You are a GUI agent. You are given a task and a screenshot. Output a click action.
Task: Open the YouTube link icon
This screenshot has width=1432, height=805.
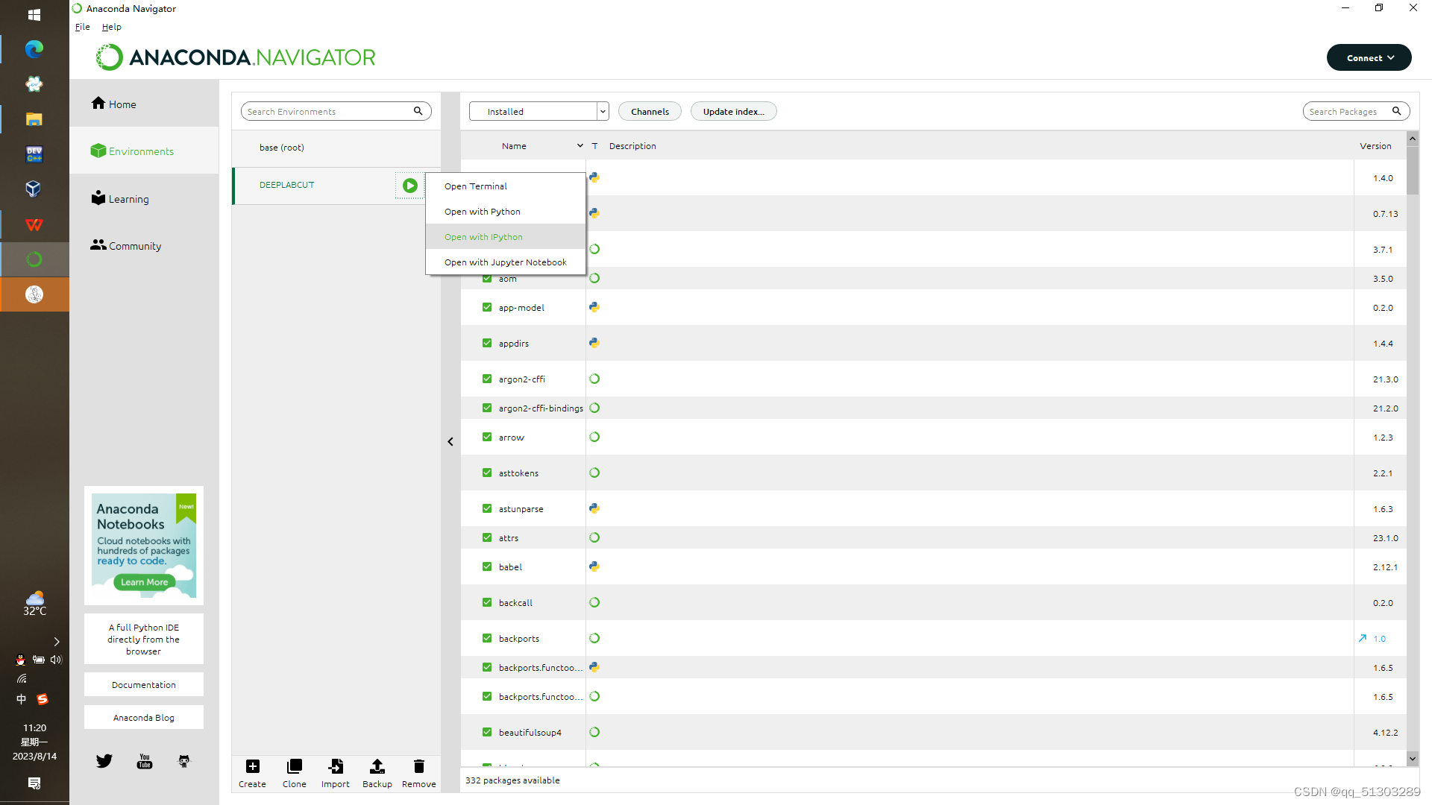(145, 761)
